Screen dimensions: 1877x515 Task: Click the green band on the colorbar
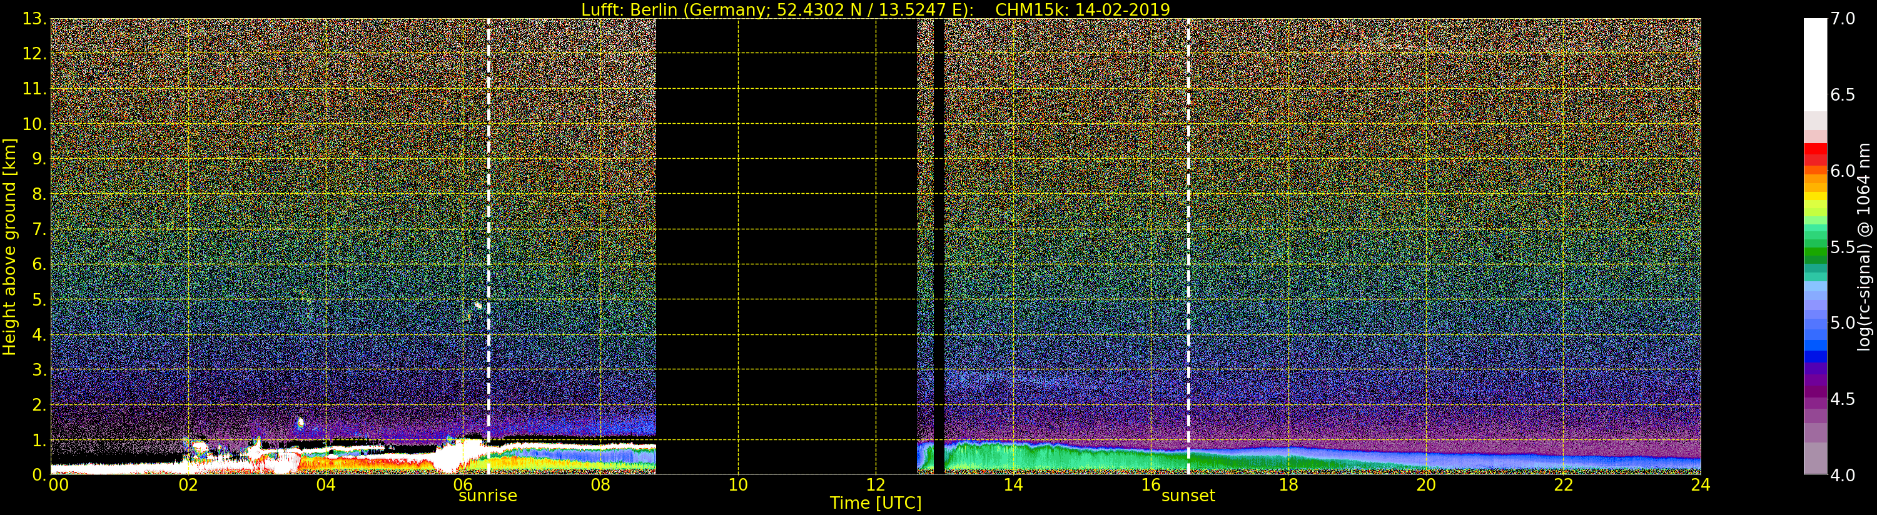pos(1815,251)
